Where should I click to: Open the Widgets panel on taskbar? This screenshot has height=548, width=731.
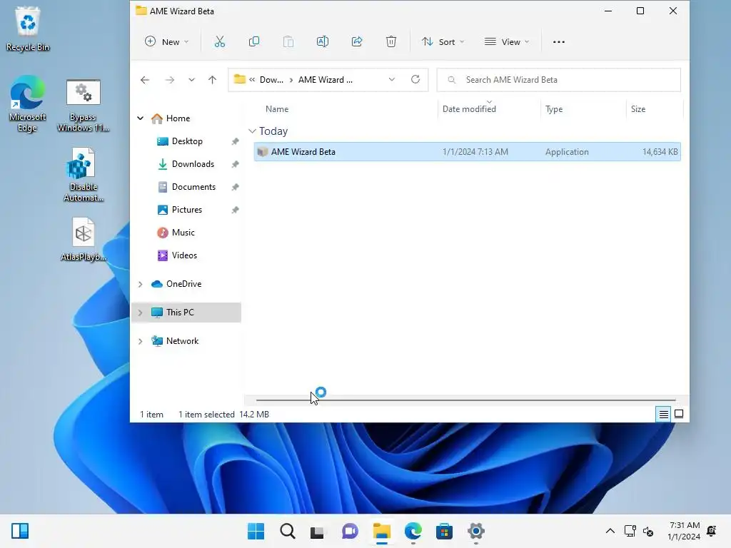(x=20, y=531)
